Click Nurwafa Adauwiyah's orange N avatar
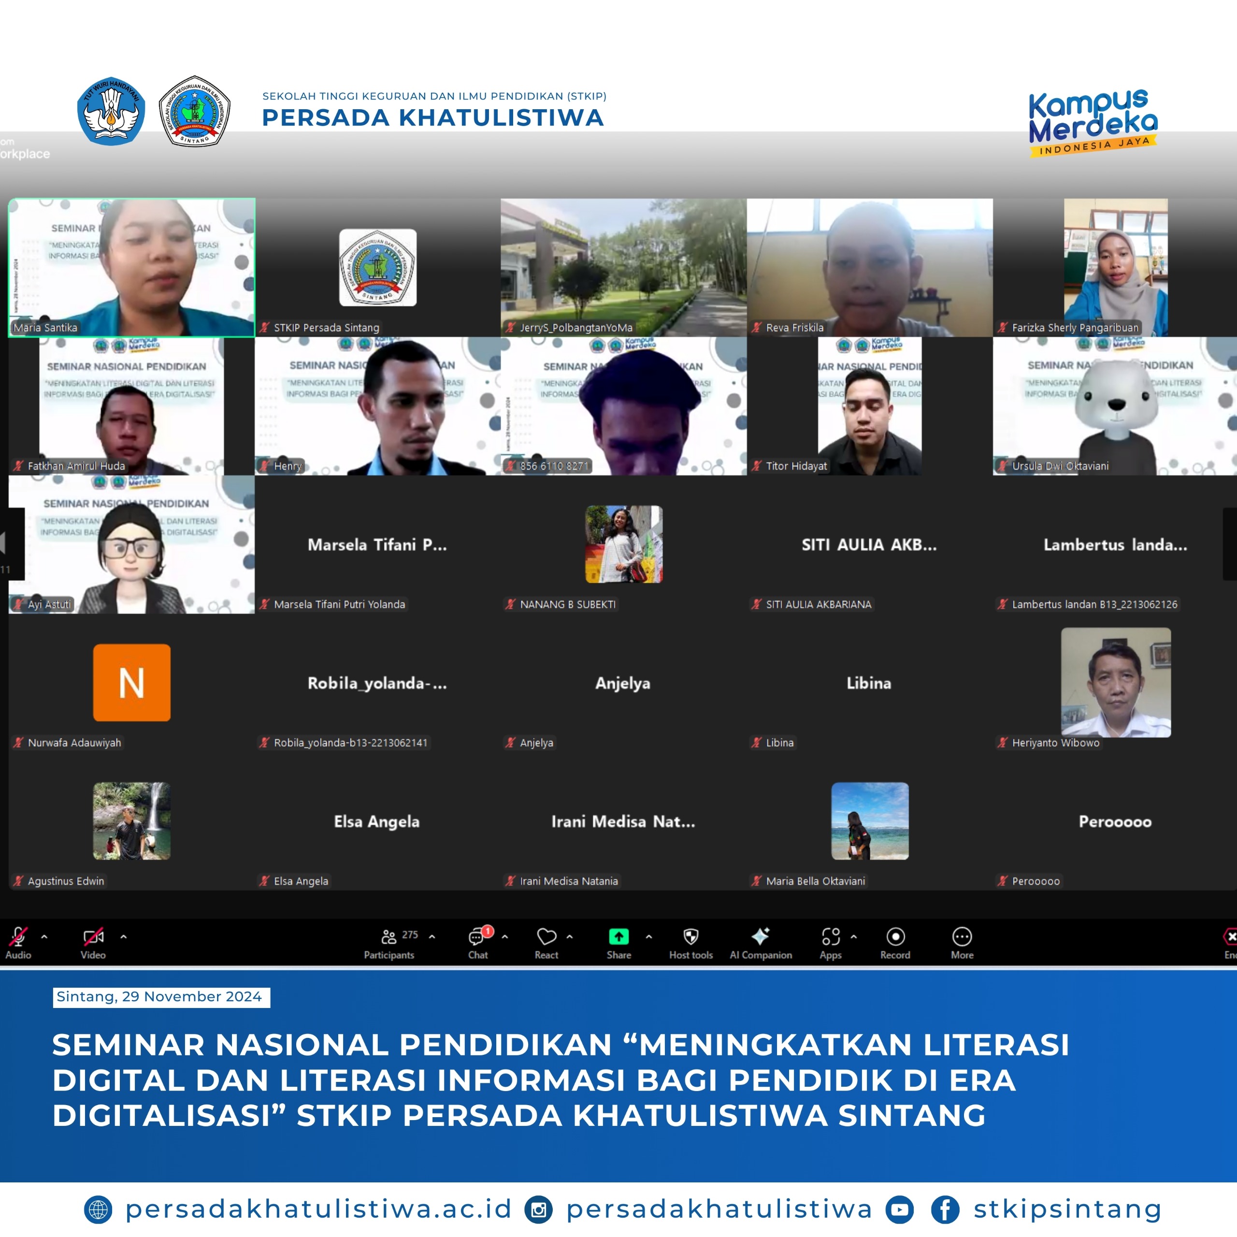The width and height of the screenshot is (1237, 1237). 132,683
